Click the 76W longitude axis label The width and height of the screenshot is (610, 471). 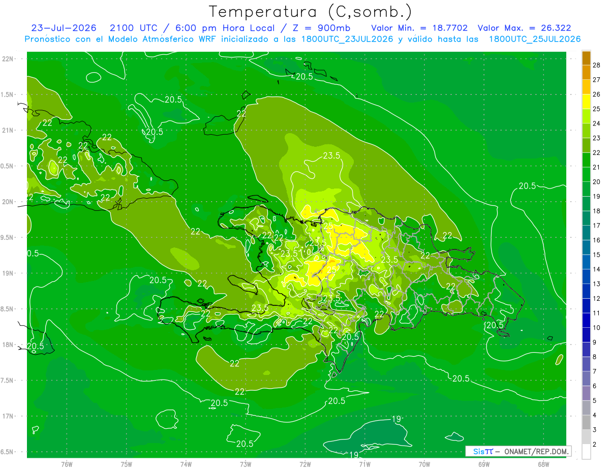(x=67, y=464)
